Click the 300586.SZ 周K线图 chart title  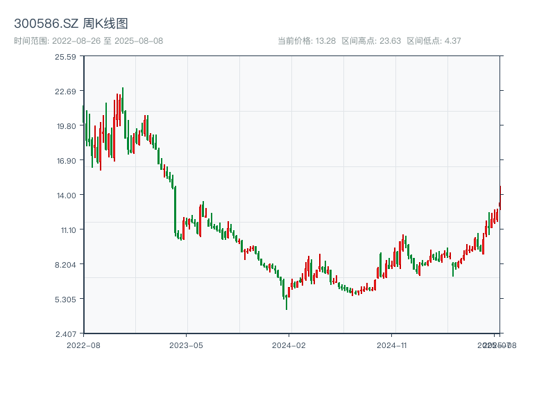71,24
